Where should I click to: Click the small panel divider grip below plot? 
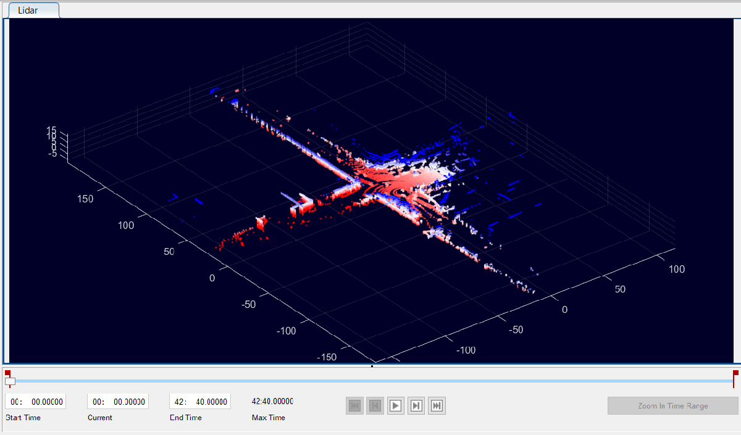[x=372, y=367]
